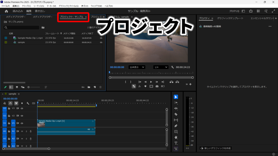Open the 1/4 playback resolution dropdown
The width and height of the screenshot is (278, 156).
click(x=161, y=67)
